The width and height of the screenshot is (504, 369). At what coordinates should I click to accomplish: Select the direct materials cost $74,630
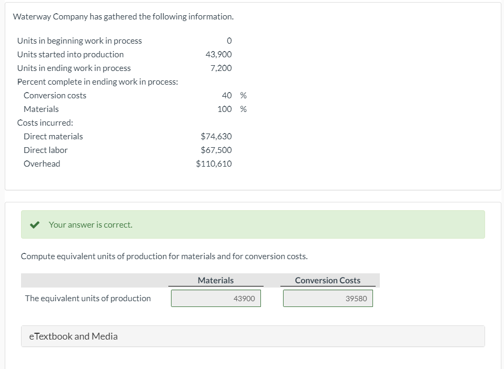coord(216,136)
